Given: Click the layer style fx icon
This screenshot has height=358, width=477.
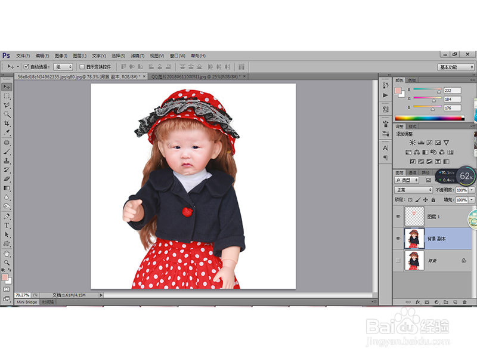Looking at the screenshot, I should [x=418, y=302].
